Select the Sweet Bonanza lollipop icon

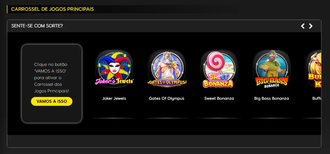[219, 69]
